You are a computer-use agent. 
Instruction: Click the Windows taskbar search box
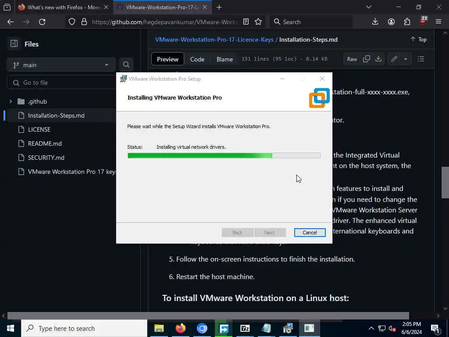(x=84, y=328)
